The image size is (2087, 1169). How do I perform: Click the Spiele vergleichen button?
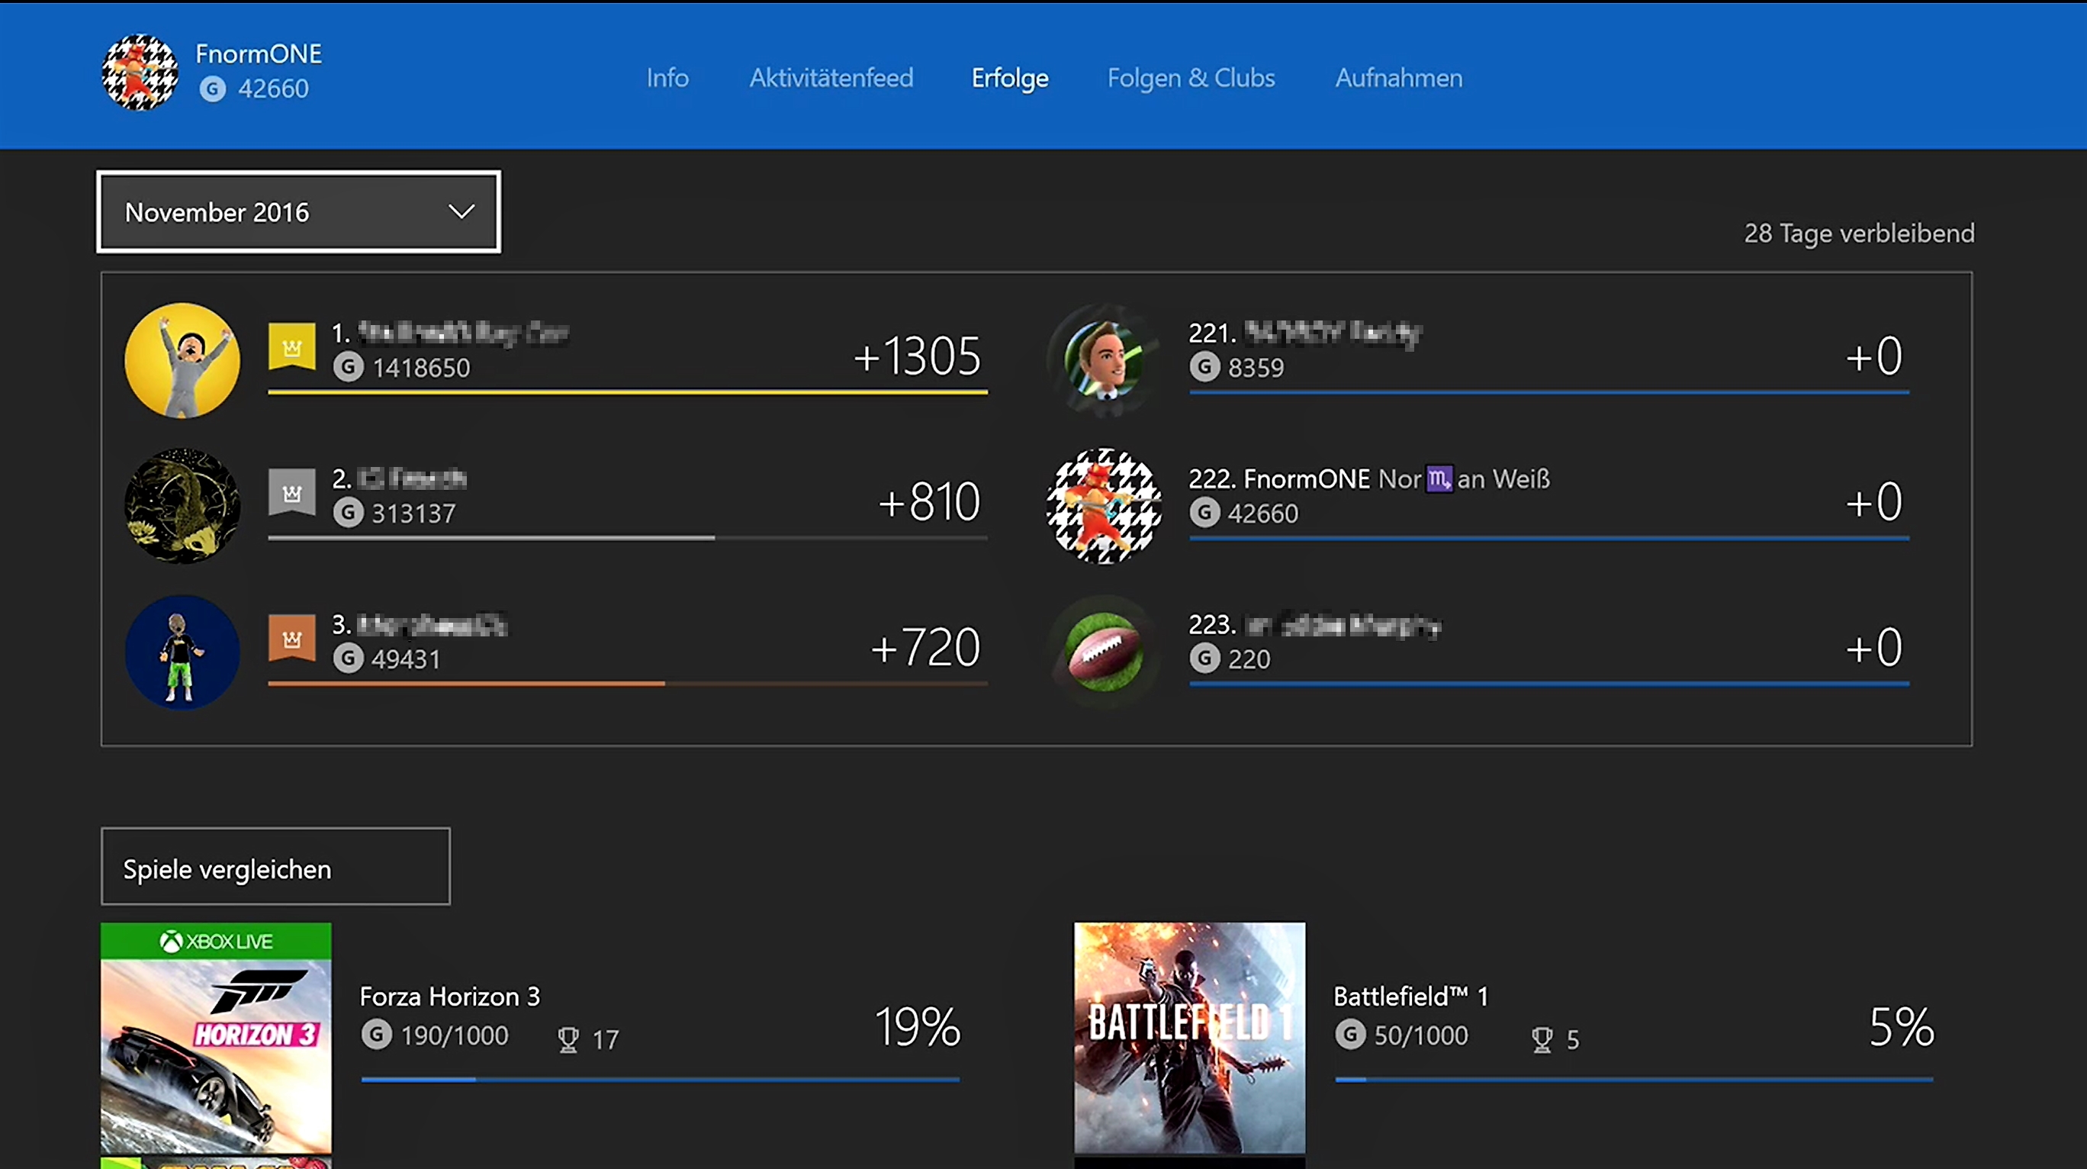coord(275,867)
